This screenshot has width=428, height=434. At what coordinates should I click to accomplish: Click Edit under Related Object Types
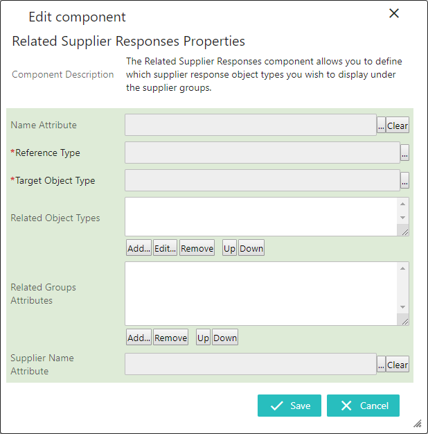coord(165,248)
